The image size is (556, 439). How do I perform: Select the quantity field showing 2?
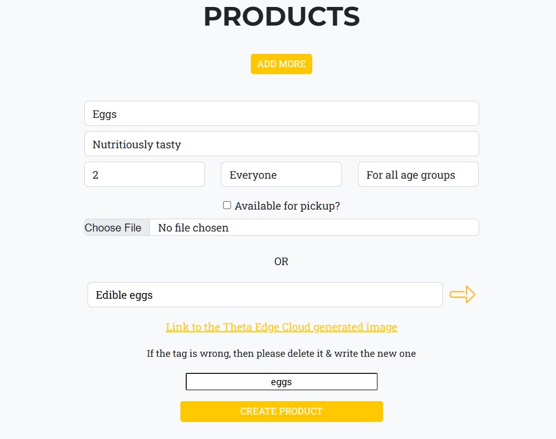144,174
